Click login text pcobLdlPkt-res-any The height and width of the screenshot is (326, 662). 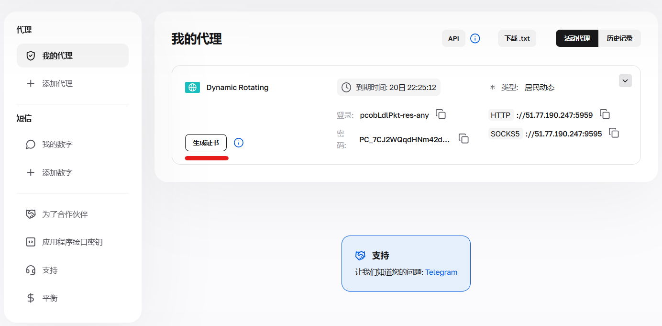tap(395, 115)
